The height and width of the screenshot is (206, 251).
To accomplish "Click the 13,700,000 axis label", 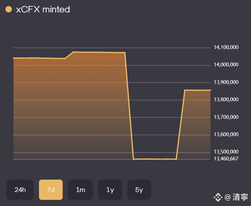I will click(x=226, y=117).
